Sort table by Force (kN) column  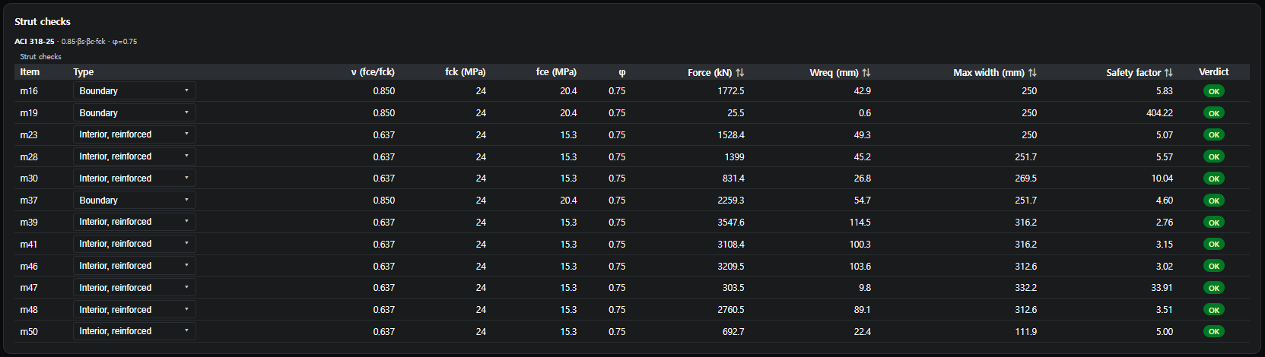(715, 72)
